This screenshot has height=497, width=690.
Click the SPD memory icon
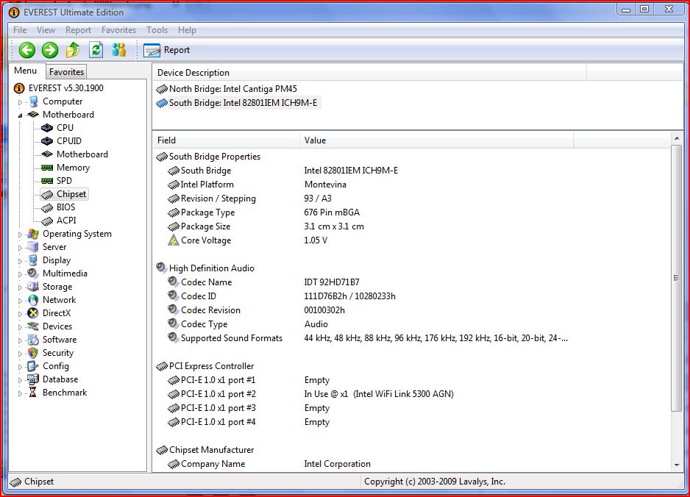tap(47, 181)
